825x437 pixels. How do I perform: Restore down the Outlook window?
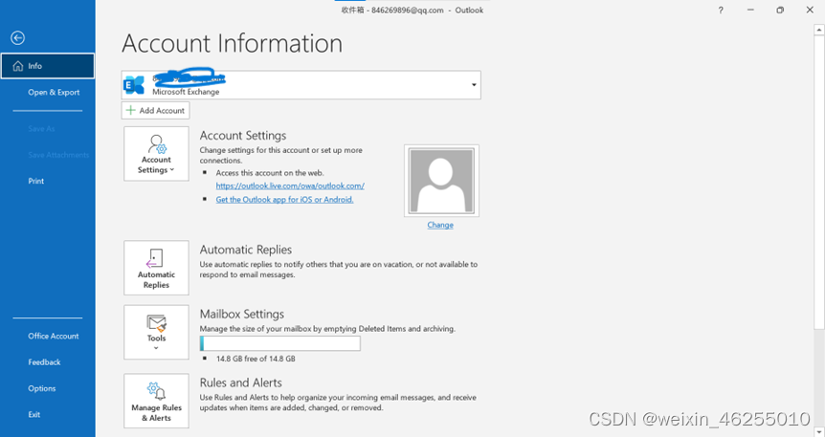coord(780,10)
